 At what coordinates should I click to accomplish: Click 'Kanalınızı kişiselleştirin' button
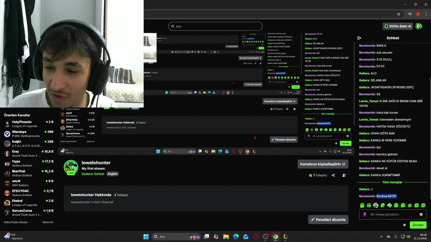point(323,164)
